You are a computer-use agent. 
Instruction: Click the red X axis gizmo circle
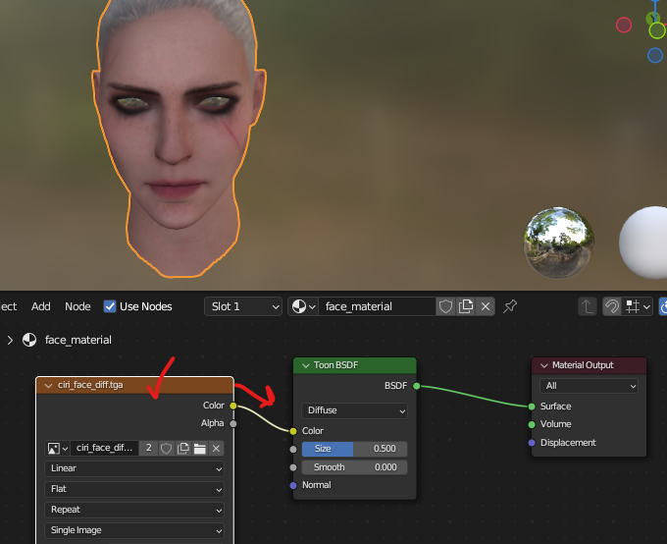pyautogui.click(x=624, y=25)
